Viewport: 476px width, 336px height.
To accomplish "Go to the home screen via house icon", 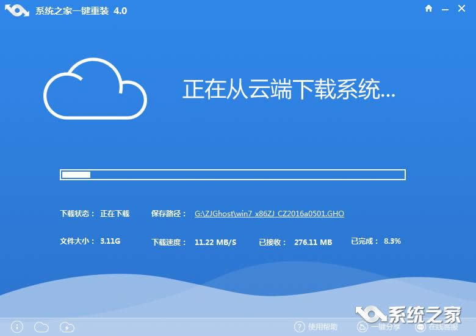I will pos(428,9).
